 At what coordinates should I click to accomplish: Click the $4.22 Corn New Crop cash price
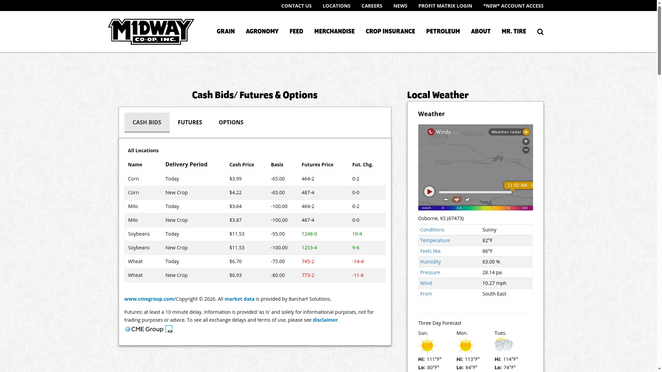[x=235, y=193]
